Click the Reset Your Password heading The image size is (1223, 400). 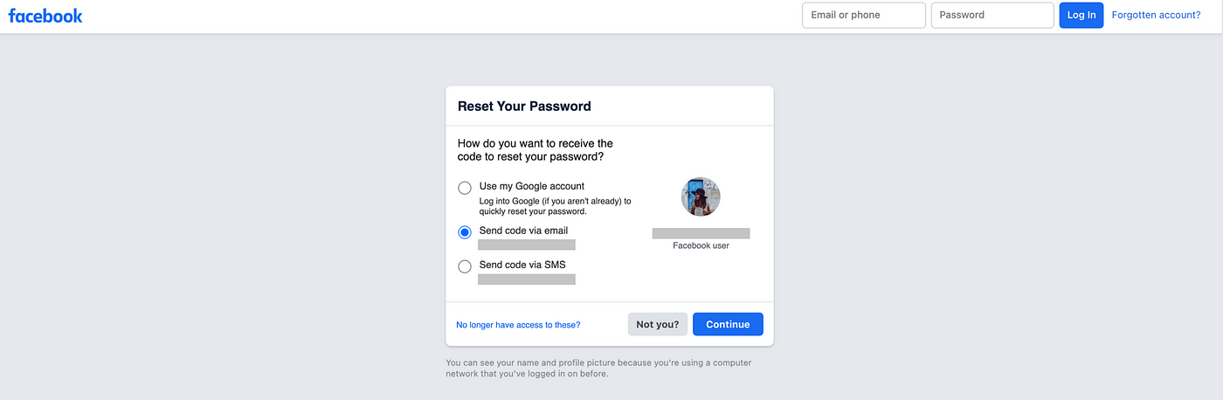(x=524, y=107)
